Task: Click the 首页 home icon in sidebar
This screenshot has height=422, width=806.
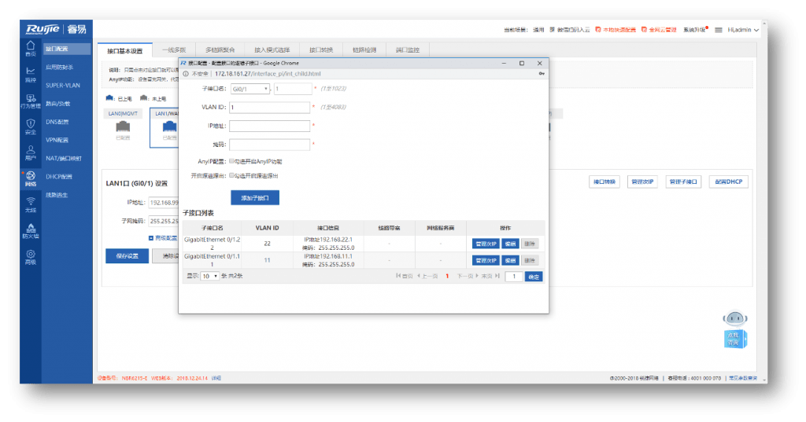Action: (x=30, y=49)
